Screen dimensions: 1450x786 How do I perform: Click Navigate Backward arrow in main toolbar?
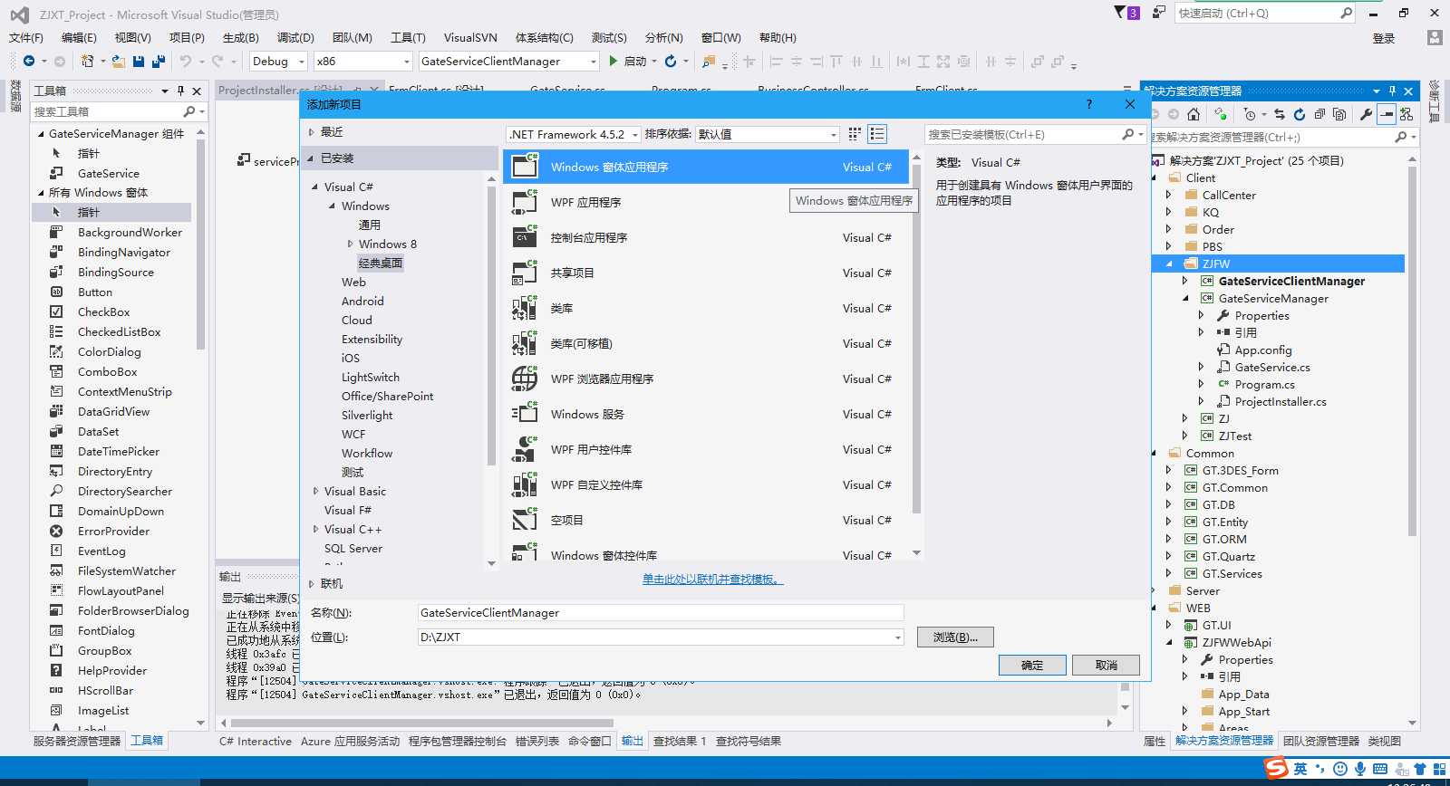click(29, 61)
